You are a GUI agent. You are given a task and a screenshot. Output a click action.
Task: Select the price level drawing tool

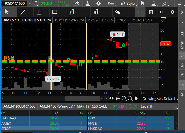pyautogui.click(x=39, y=12)
